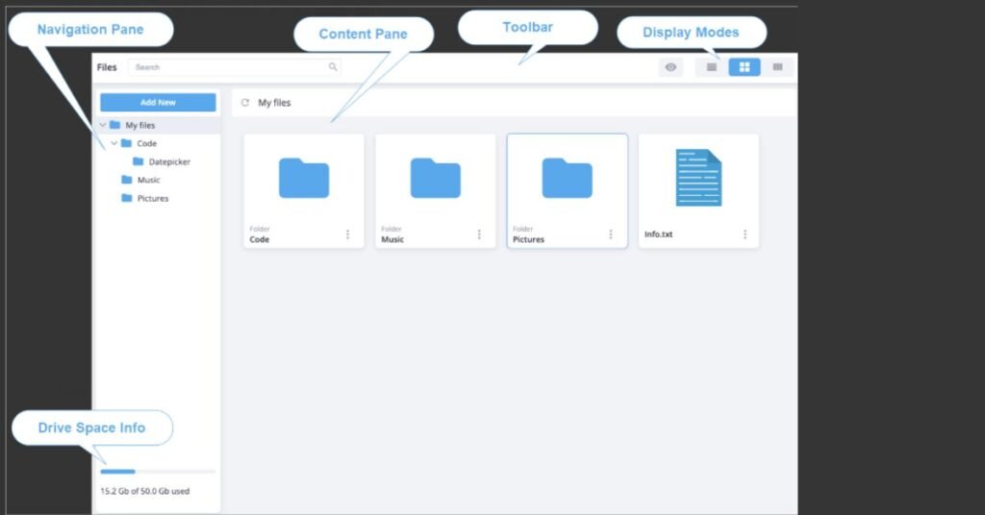Viewport: 985px width, 515px height.
Task: Click into the Search field
Action: click(x=235, y=66)
